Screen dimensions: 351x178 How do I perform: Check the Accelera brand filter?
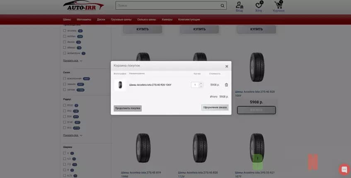[x=65, y=31]
